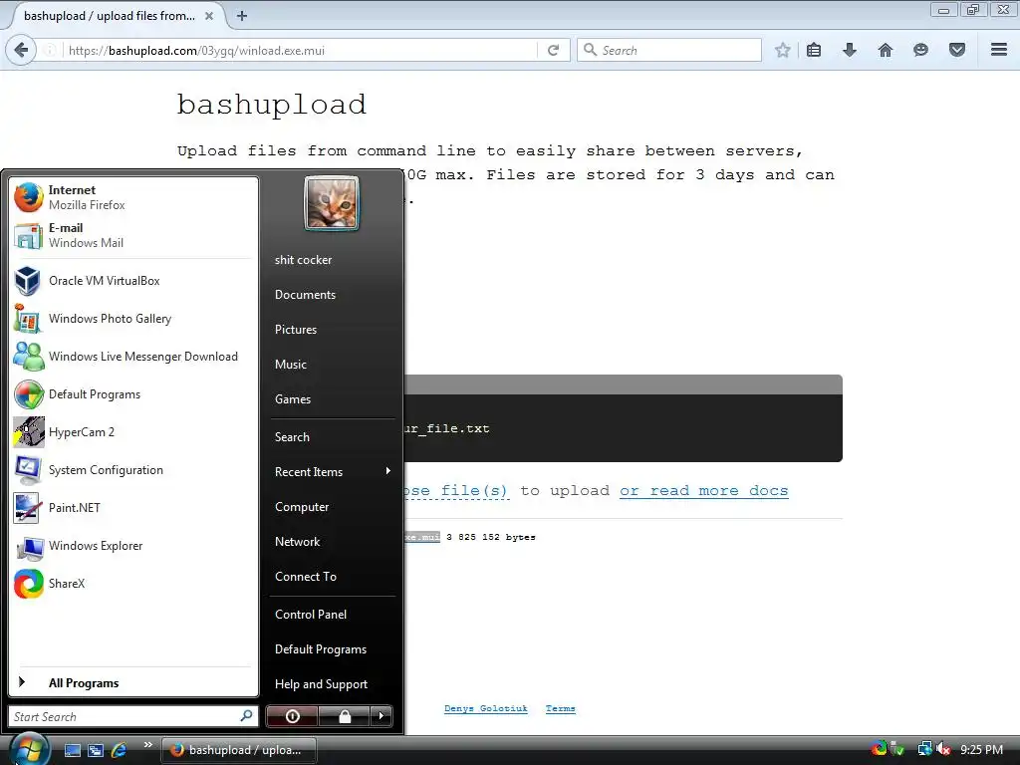1020x765 pixels.
Task: Save page to Pocket icon
Action: 957,50
